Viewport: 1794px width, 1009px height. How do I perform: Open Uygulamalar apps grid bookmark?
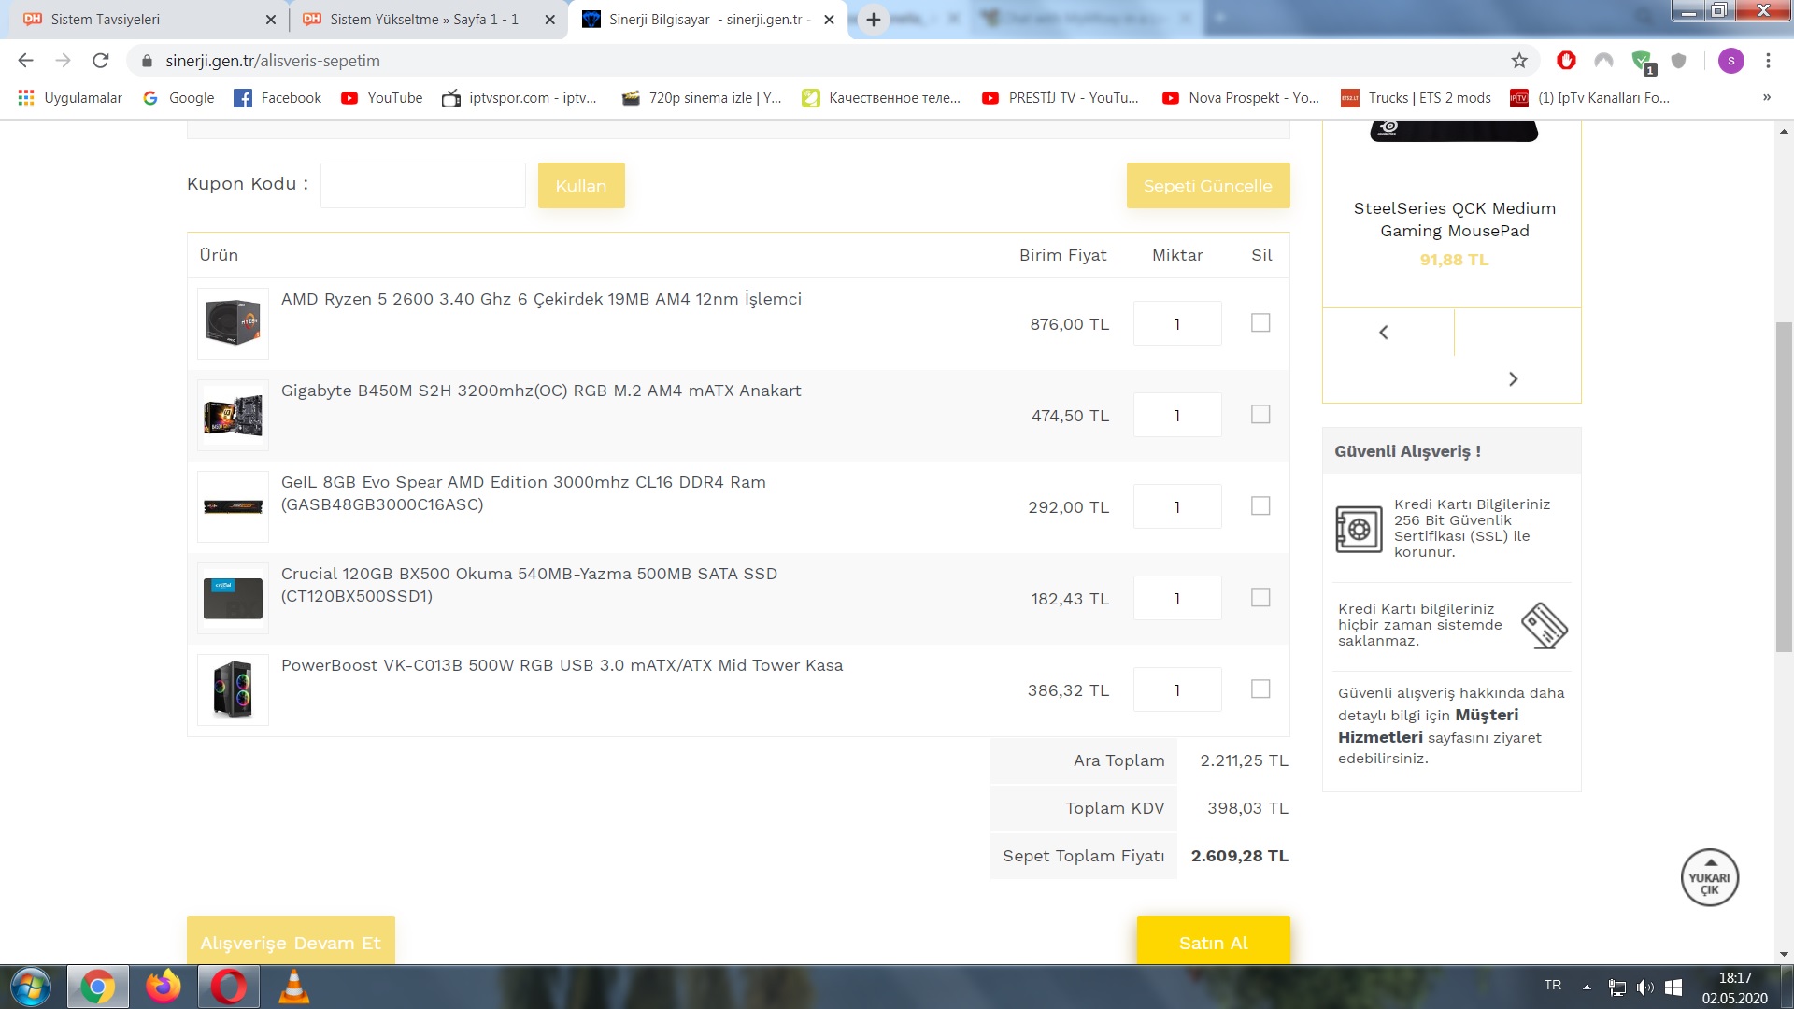tap(26, 98)
